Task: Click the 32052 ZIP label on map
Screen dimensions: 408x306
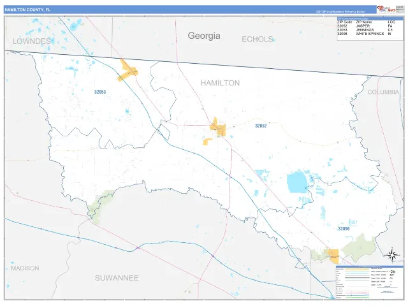Action: pyautogui.click(x=261, y=126)
